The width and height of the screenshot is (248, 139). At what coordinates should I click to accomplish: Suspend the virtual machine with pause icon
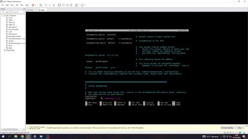[x=33, y=5]
